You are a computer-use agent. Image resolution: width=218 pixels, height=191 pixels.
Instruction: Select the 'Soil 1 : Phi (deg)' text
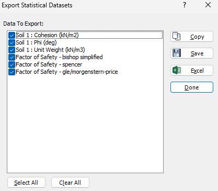coord(36,42)
